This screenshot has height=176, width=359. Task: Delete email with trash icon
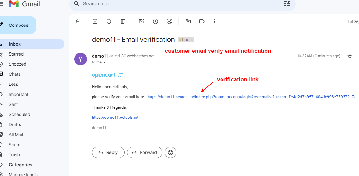tap(123, 21)
